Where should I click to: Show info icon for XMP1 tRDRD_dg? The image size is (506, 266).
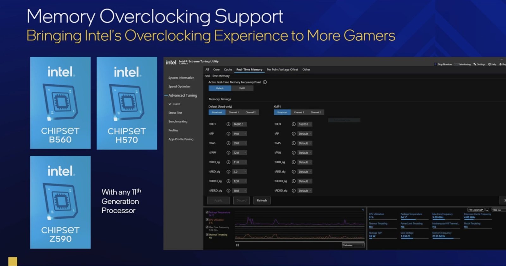pyautogui.click(x=293, y=190)
